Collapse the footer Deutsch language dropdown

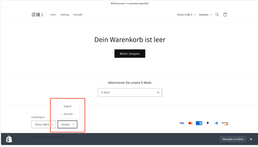coord(68,124)
